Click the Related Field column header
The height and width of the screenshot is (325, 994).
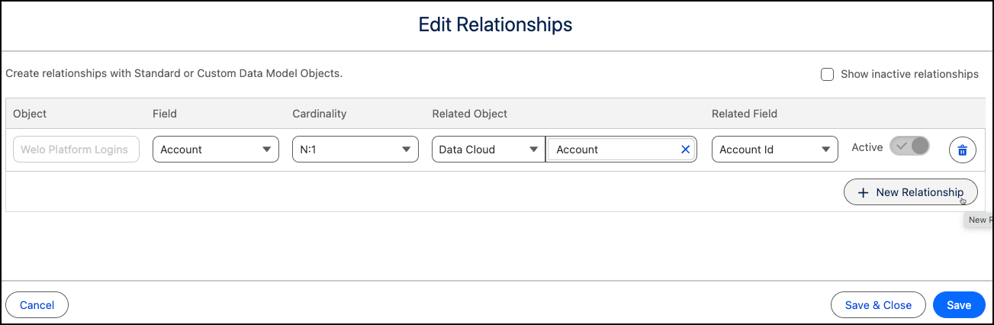[x=745, y=114]
